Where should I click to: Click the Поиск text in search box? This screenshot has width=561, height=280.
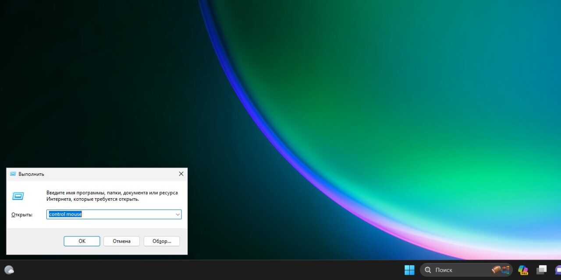tap(444, 270)
